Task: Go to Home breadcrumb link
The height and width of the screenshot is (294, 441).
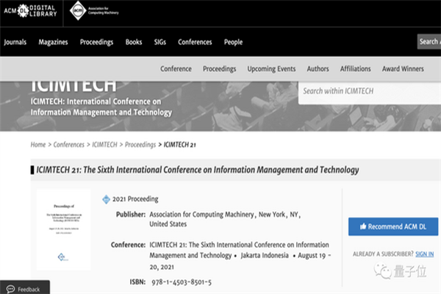Action: click(38, 145)
